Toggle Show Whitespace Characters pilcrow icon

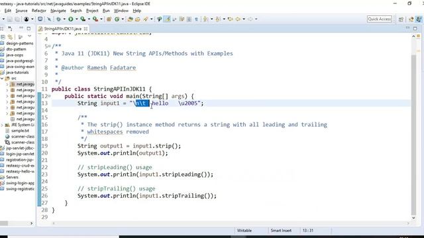coord(196,19)
